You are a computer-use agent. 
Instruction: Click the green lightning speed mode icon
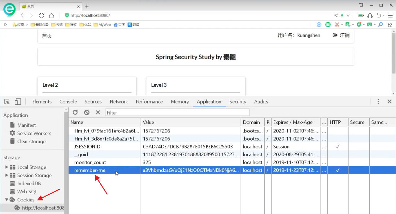click(342, 15)
